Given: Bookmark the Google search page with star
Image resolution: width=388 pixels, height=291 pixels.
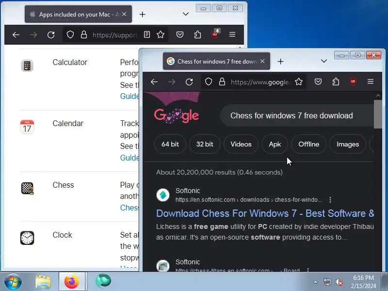Looking at the screenshot, I should [299, 81].
